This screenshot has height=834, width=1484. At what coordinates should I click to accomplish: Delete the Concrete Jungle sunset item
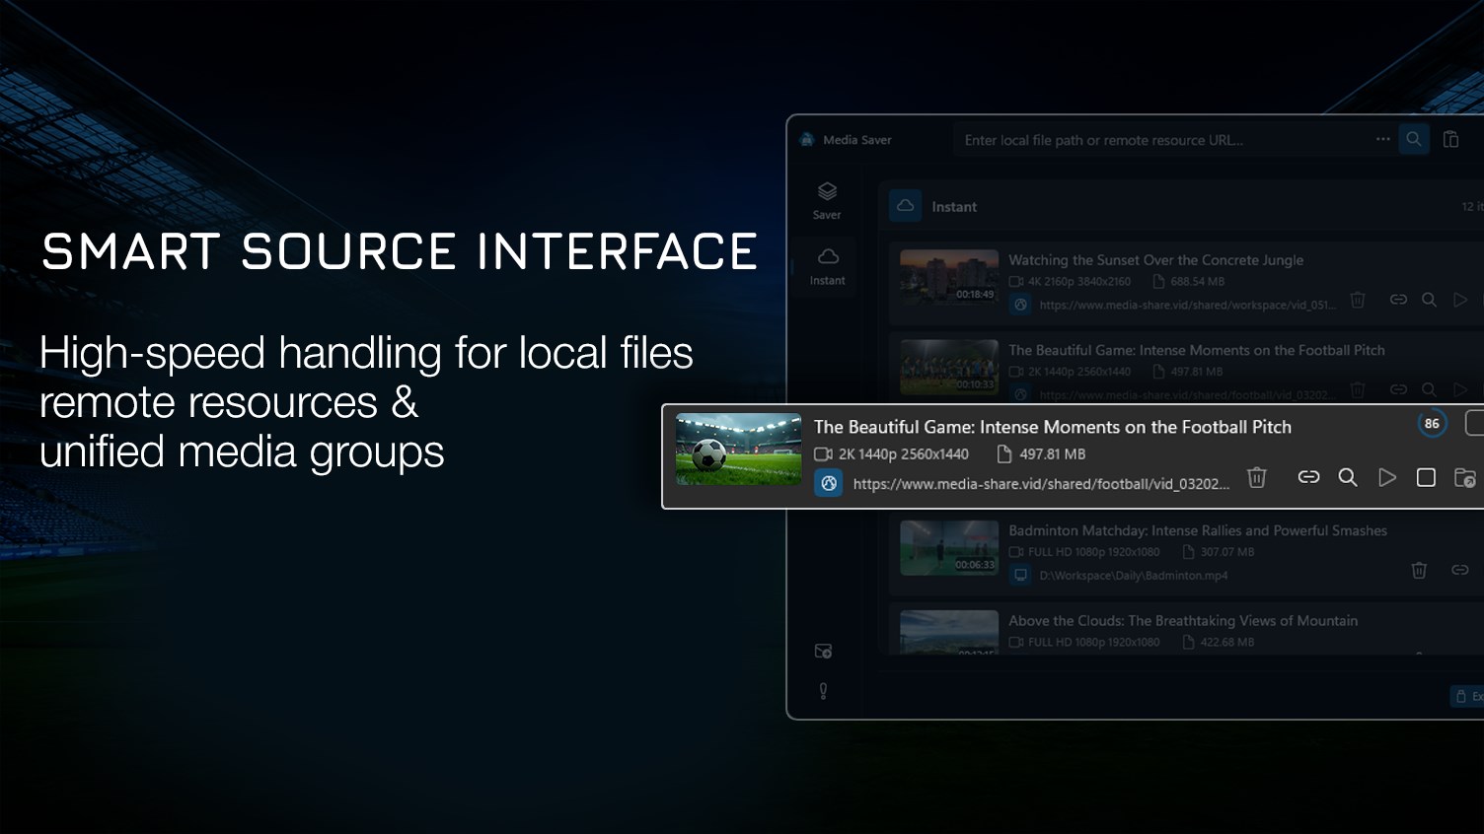tap(1358, 300)
